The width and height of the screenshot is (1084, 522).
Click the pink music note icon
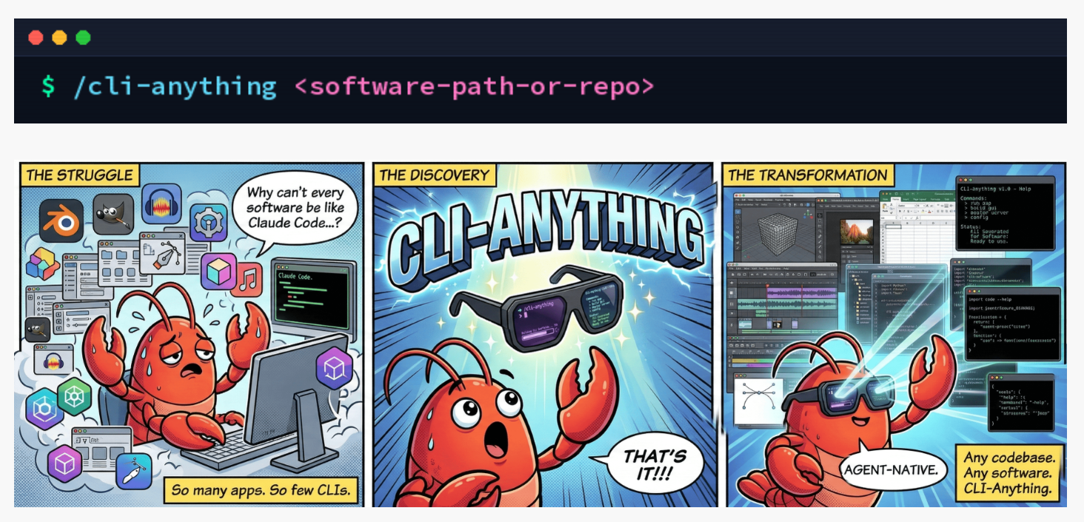247,279
